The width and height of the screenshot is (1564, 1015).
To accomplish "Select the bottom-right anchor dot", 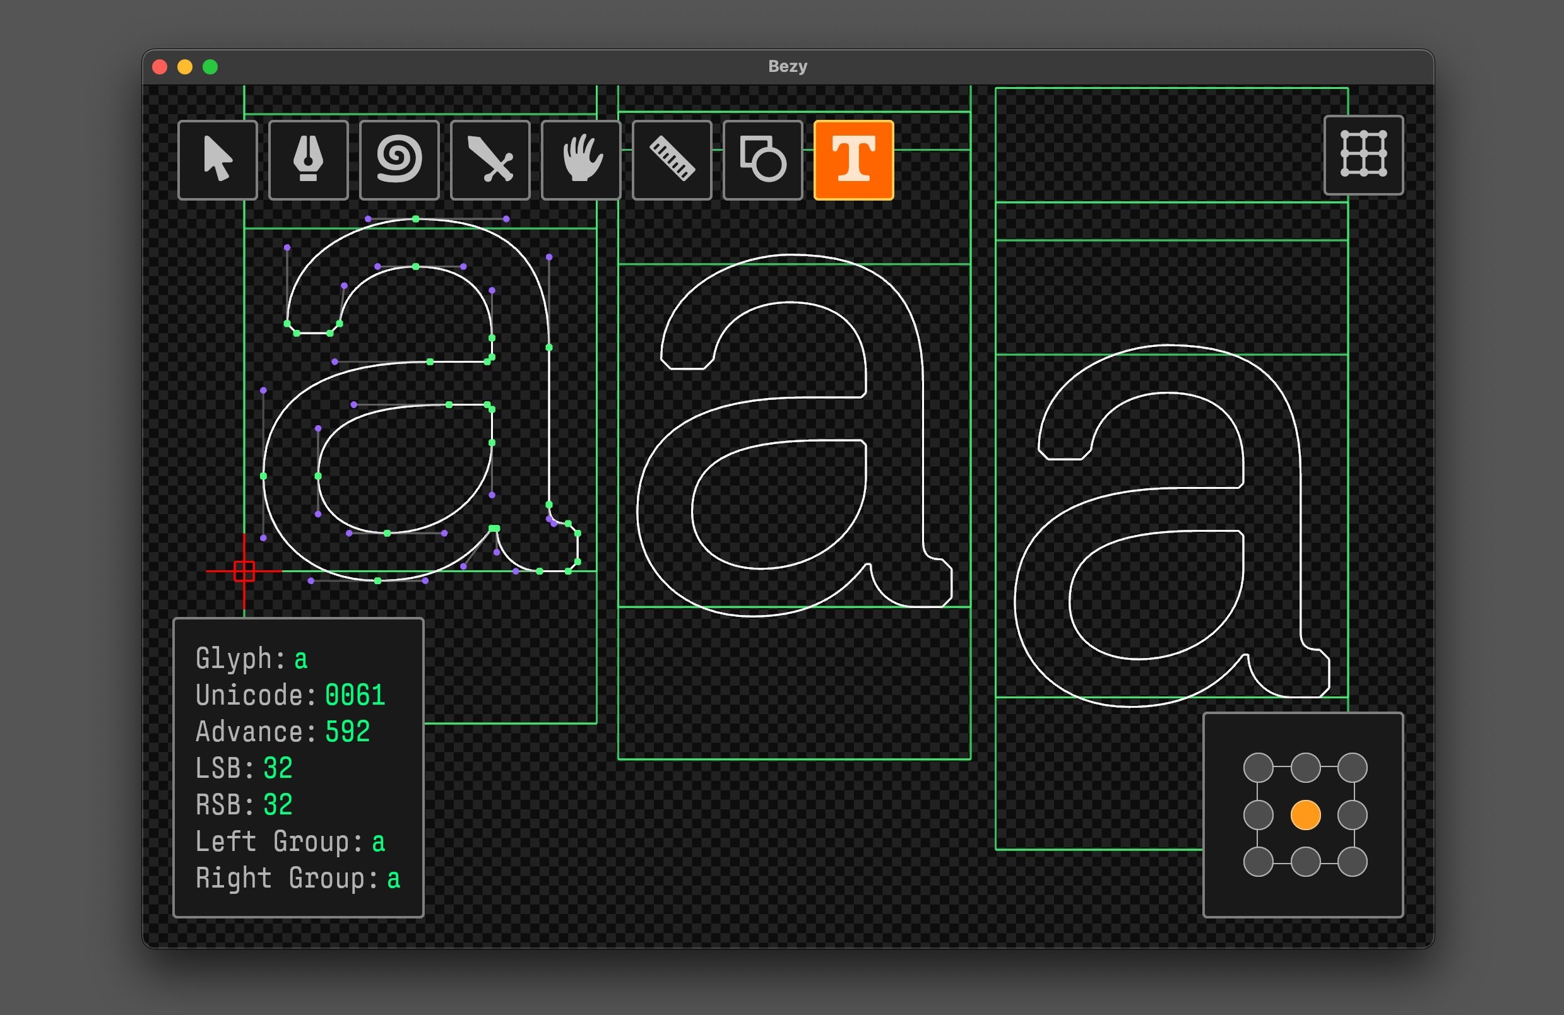I will point(1353,862).
